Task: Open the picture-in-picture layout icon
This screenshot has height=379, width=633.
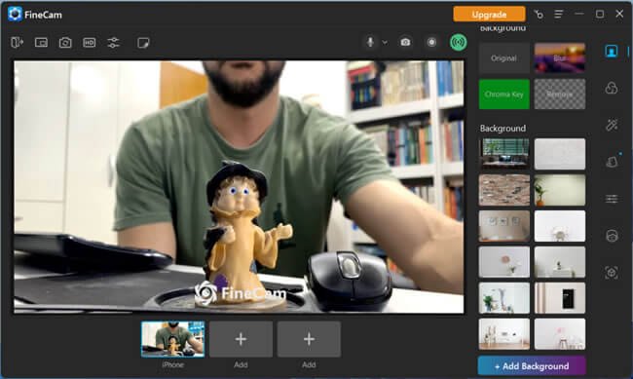Action: [41, 43]
